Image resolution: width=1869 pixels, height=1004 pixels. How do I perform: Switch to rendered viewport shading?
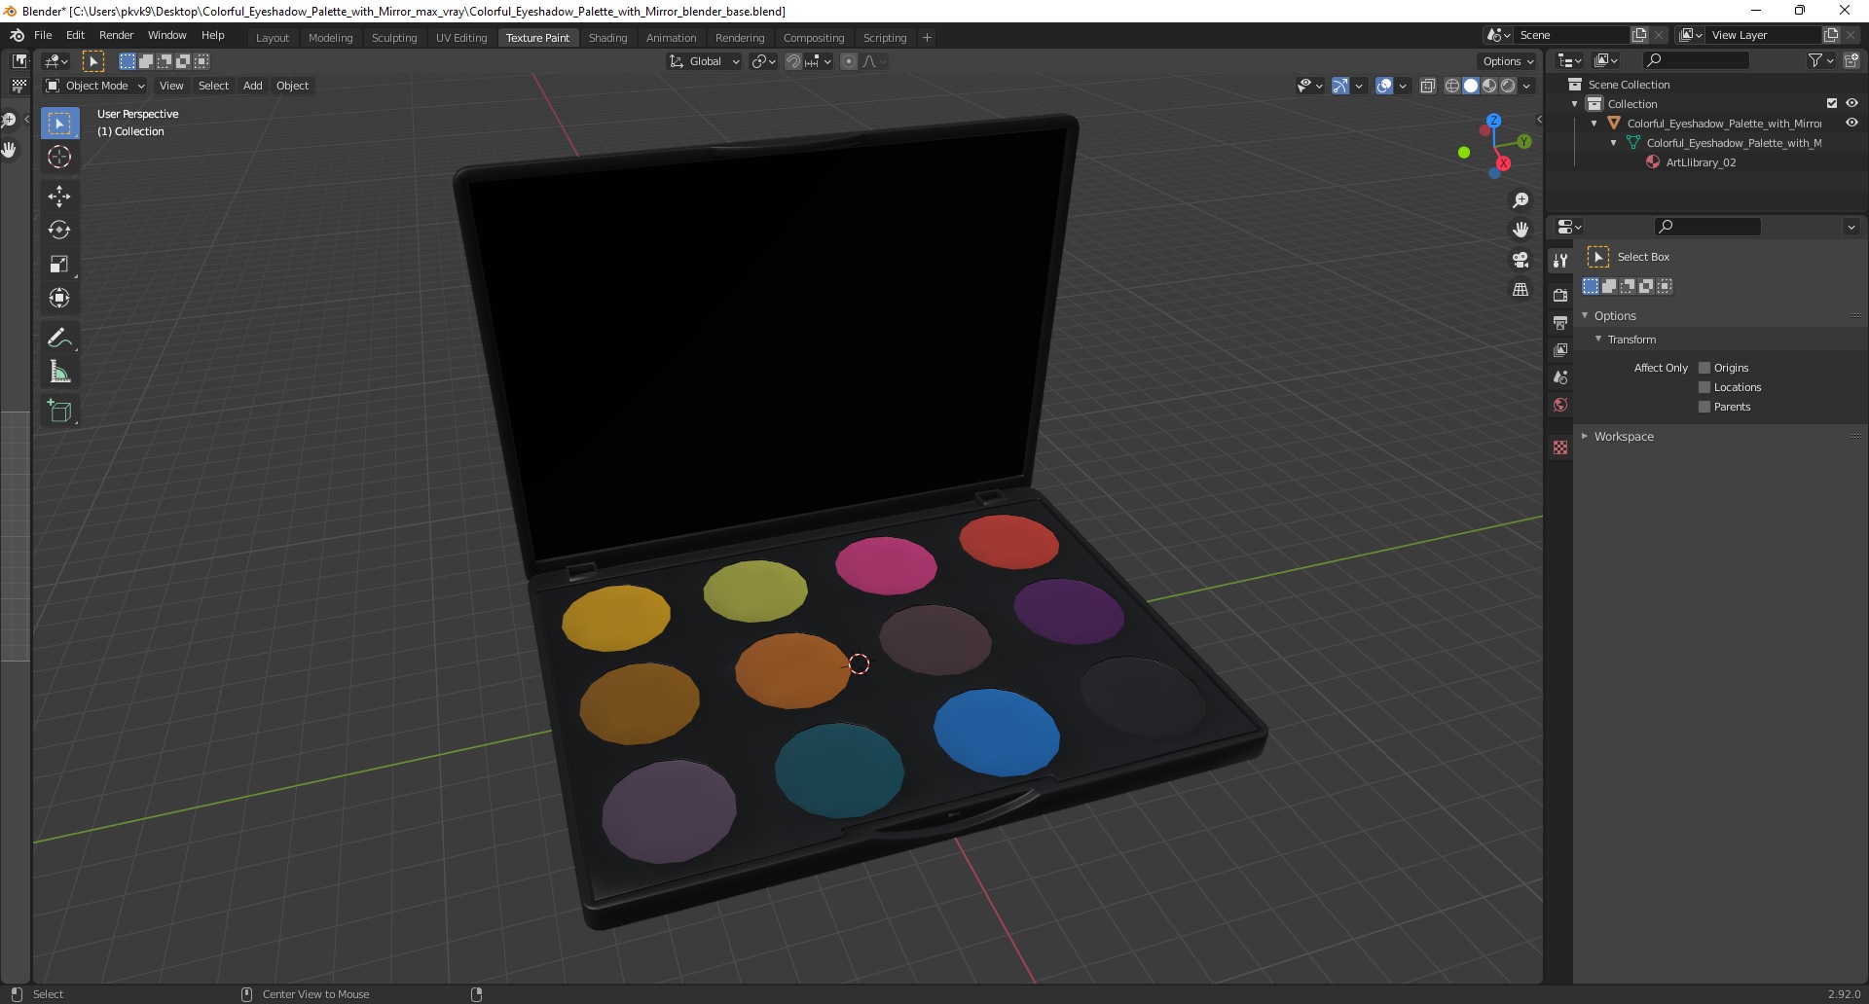[x=1508, y=86]
